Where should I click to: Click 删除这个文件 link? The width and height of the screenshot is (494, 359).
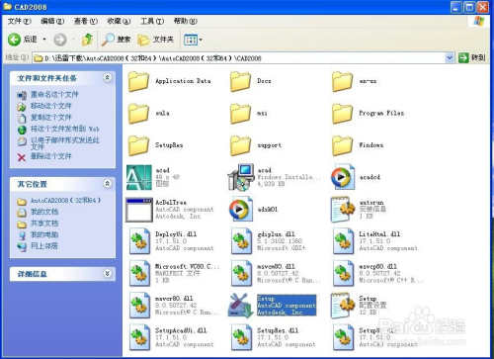pos(51,156)
